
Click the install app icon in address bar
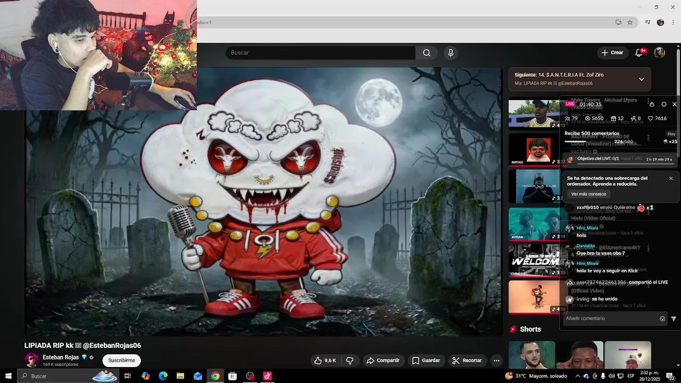pos(618,22)
